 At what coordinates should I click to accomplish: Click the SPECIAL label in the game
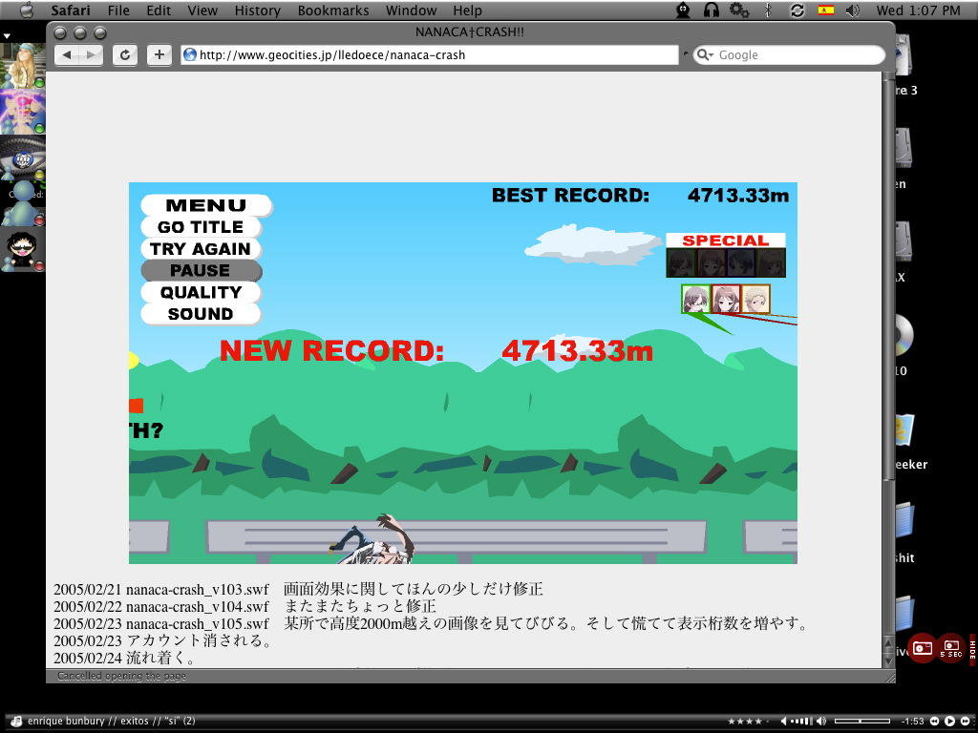pyautogui.click(x=726, y=241)
